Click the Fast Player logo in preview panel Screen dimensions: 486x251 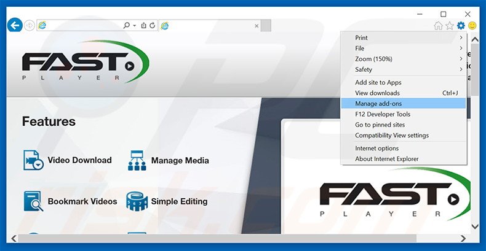point(395,194)
